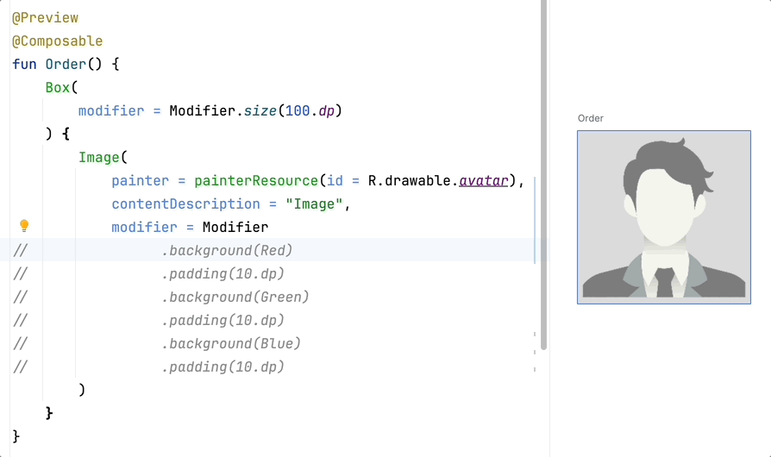Viewport: 771px width, 457px height.
Task: Click the "Image" string literal
Action: click(315, 203)
